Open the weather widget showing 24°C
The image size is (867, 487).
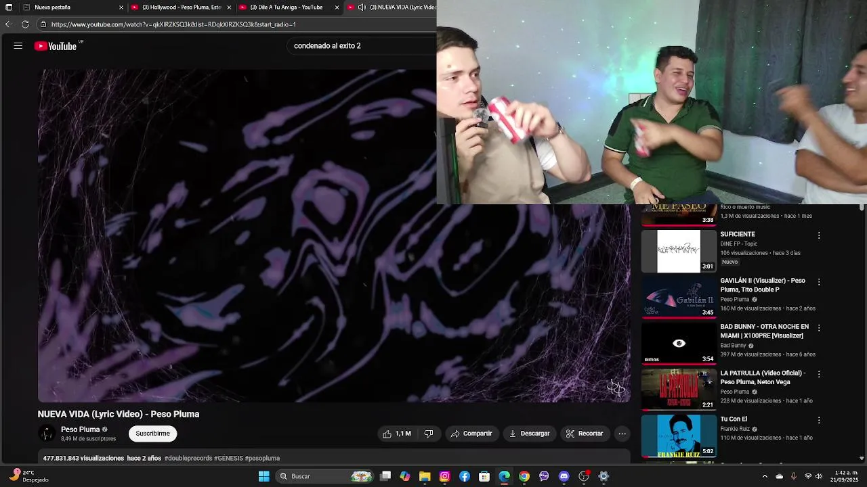tap(30, 476)
